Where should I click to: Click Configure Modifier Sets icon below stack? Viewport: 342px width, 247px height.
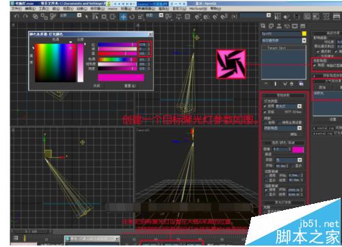point(301,84)
